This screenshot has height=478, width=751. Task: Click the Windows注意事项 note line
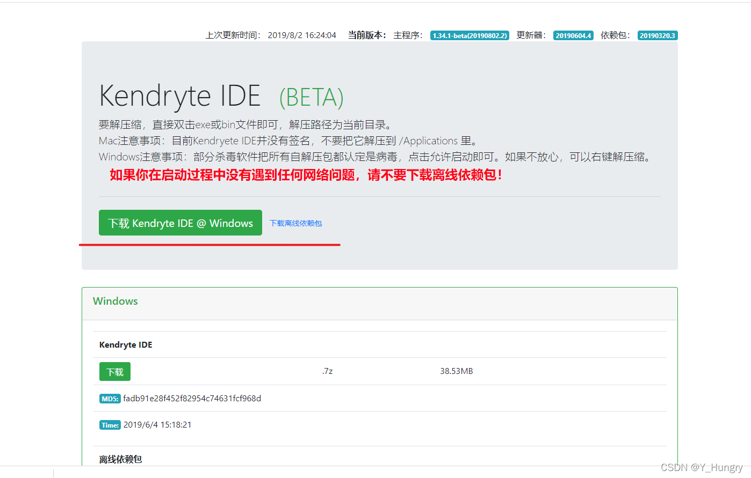pos(374,157)
